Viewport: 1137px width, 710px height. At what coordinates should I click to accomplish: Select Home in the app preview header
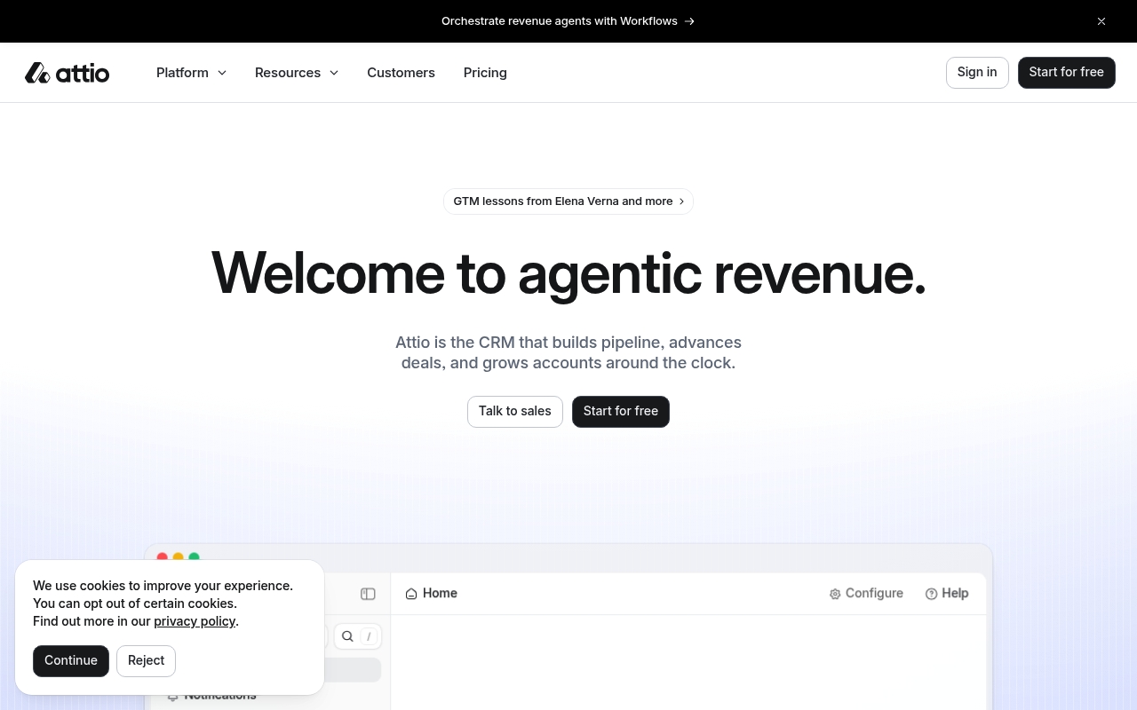432,594
